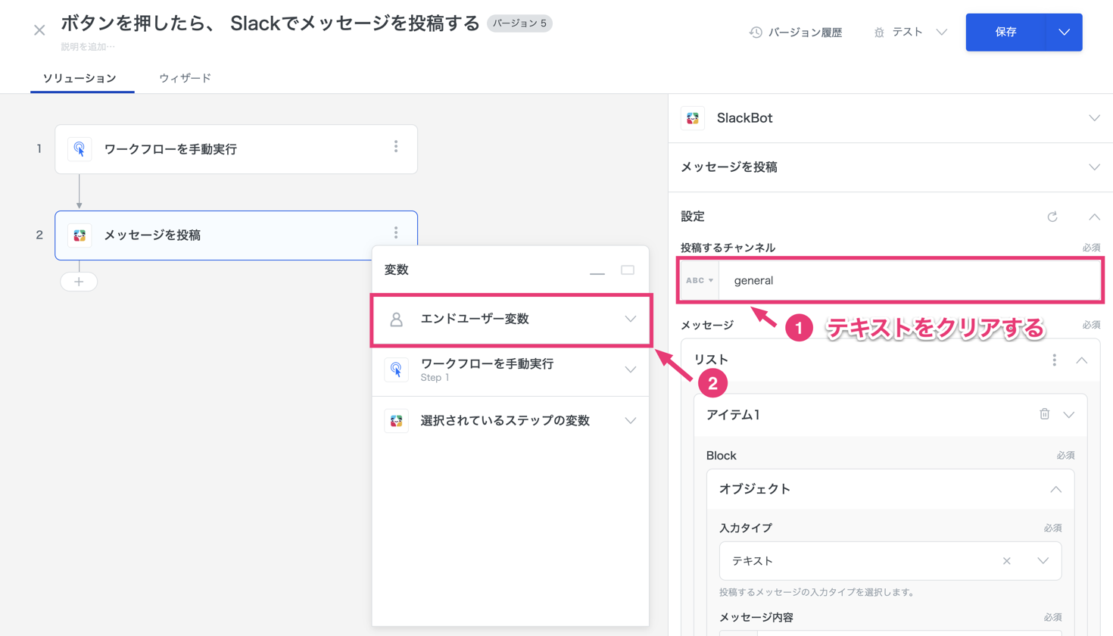The width and height of the screenshot is (1113, 636).
Task: Click the 投稿するチャンネル text field
Action: click(909, 281)
